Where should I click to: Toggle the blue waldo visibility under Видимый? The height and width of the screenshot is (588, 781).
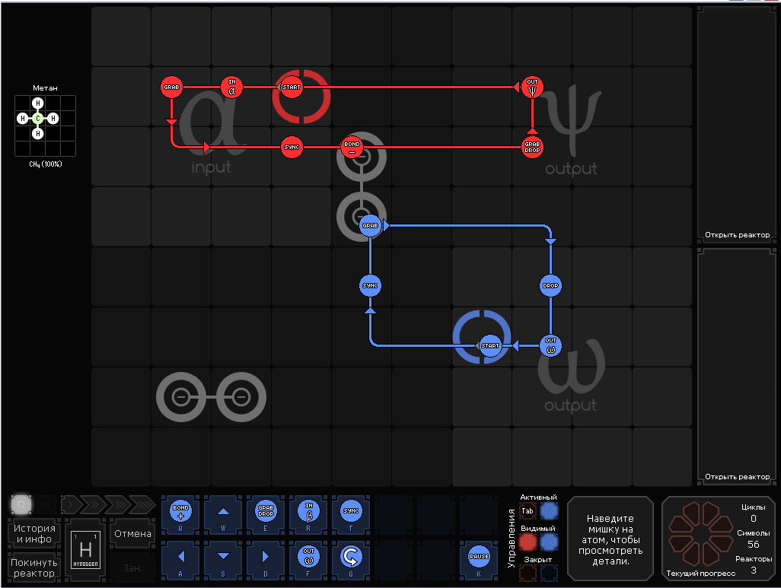[x=549, y=542]
